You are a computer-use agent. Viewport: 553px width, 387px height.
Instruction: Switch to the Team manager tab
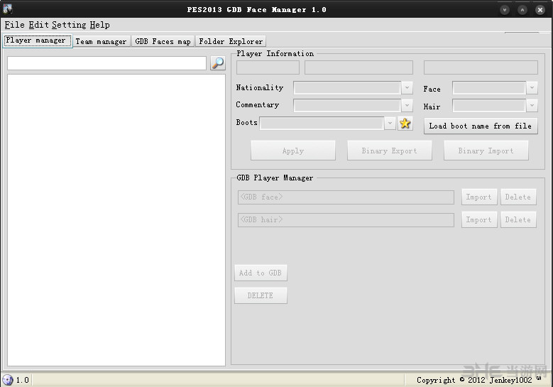(102, 41)
